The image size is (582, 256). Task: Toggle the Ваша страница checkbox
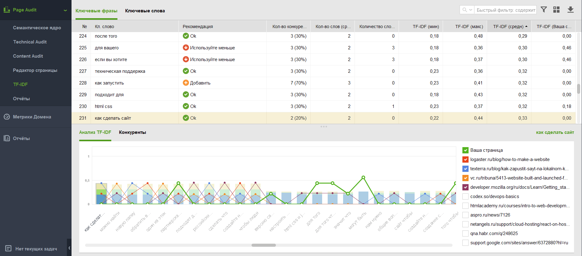point(465,150)
